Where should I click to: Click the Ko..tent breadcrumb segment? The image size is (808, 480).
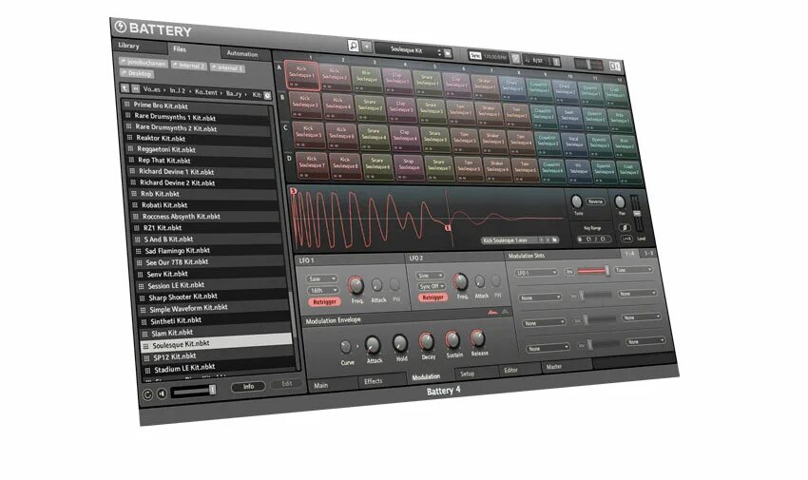206,91
